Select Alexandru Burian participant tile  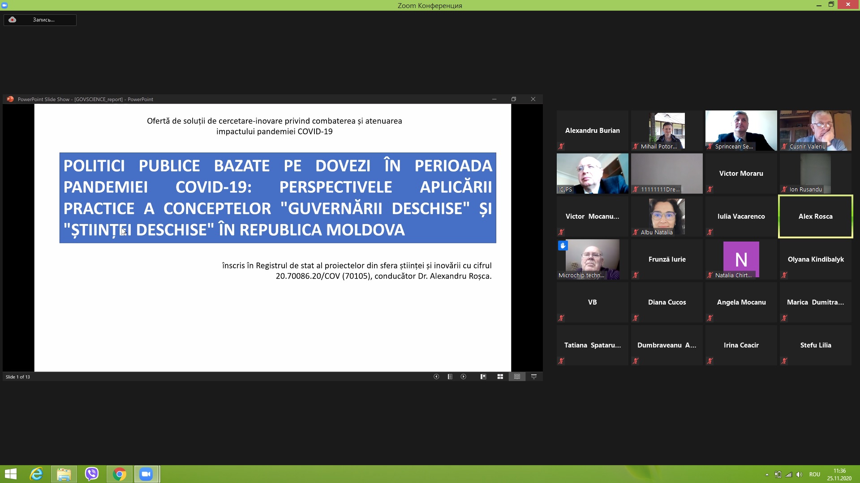point(592,131)
